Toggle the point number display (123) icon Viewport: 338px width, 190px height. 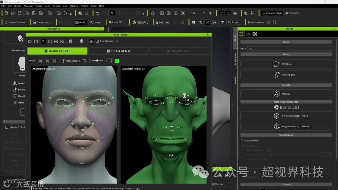click(x=92, y=41)
